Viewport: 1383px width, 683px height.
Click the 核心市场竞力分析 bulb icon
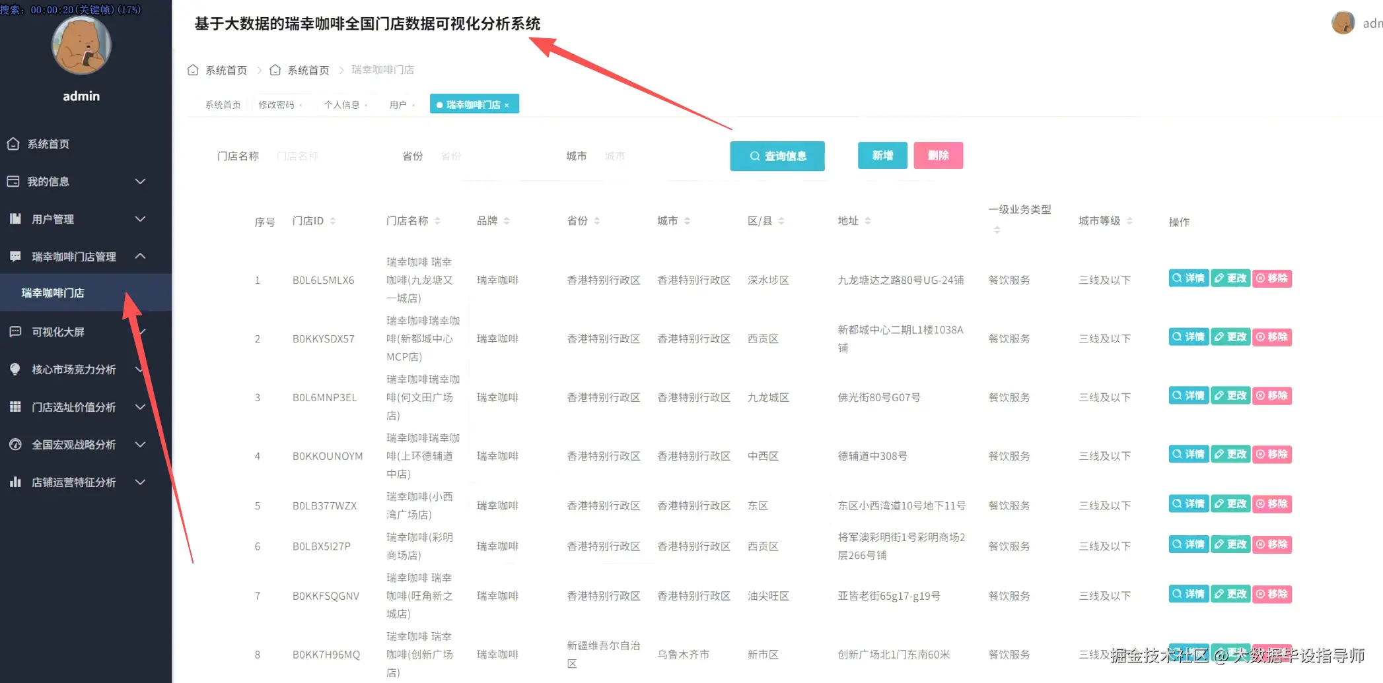pos(15,370)
